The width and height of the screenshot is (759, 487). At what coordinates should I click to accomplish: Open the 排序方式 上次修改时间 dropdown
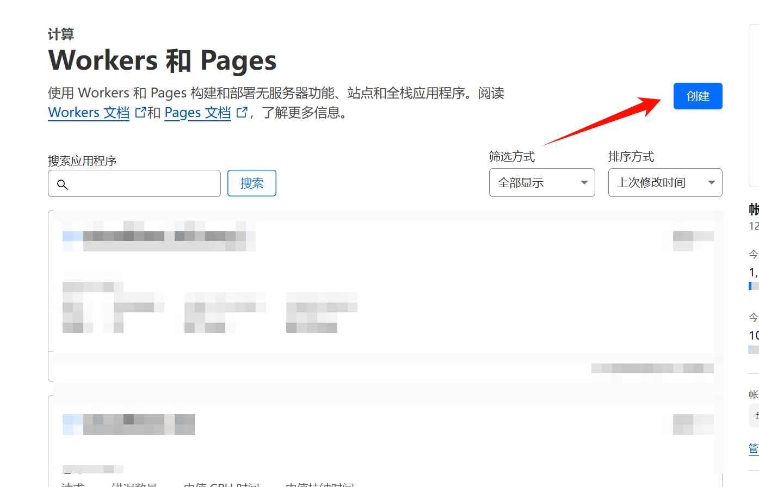coord(665,182)
